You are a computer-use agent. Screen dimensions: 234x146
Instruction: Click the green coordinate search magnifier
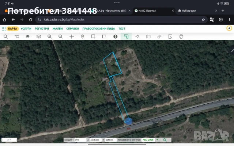point(165,140)
